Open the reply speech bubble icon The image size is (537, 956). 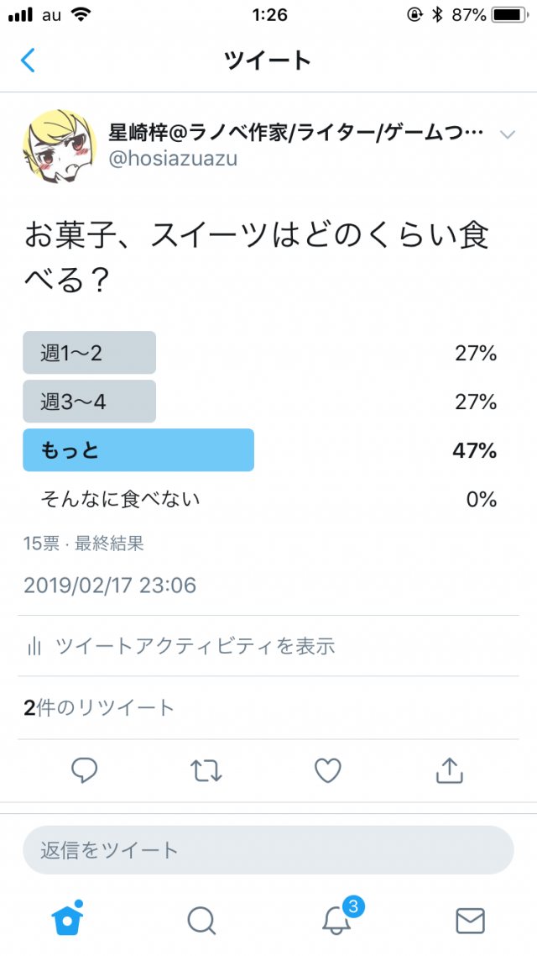click(x=85, y=770)
